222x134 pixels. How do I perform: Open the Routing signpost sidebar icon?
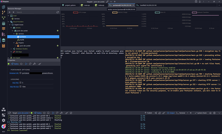pyautogui.click(x=4, y=29)
